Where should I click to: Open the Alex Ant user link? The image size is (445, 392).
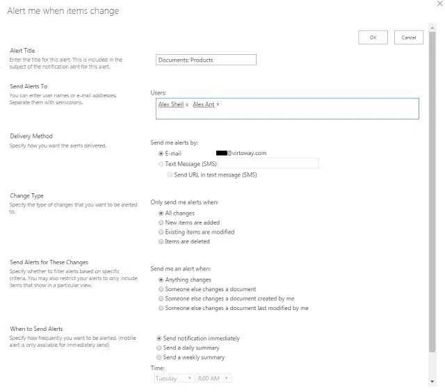(204, 104)
